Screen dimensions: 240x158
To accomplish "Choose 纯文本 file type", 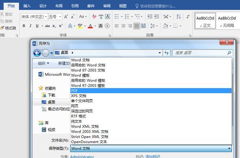I will click(151, 121).
